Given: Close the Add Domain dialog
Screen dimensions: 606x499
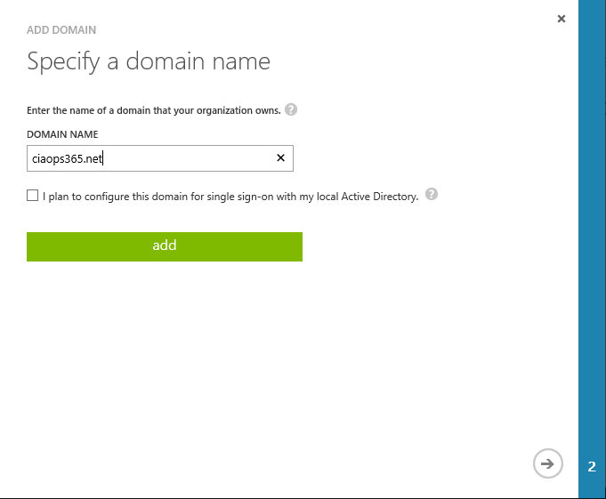Looking at the screenshot, I should (561, 19).
